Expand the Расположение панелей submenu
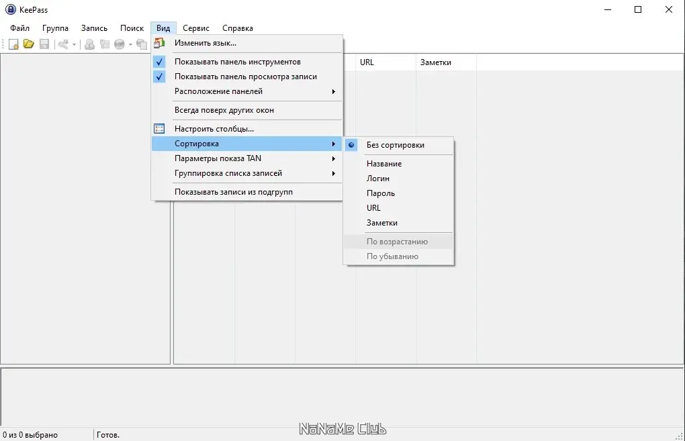The height and width of the screenshot is (441, 685). click(247, 91)
